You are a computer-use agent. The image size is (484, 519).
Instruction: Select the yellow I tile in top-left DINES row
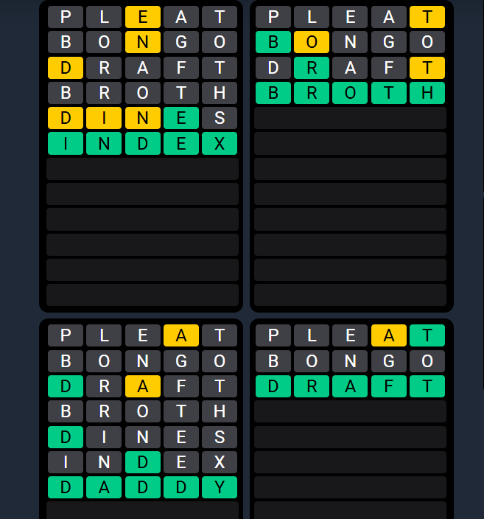pos(104,118)
